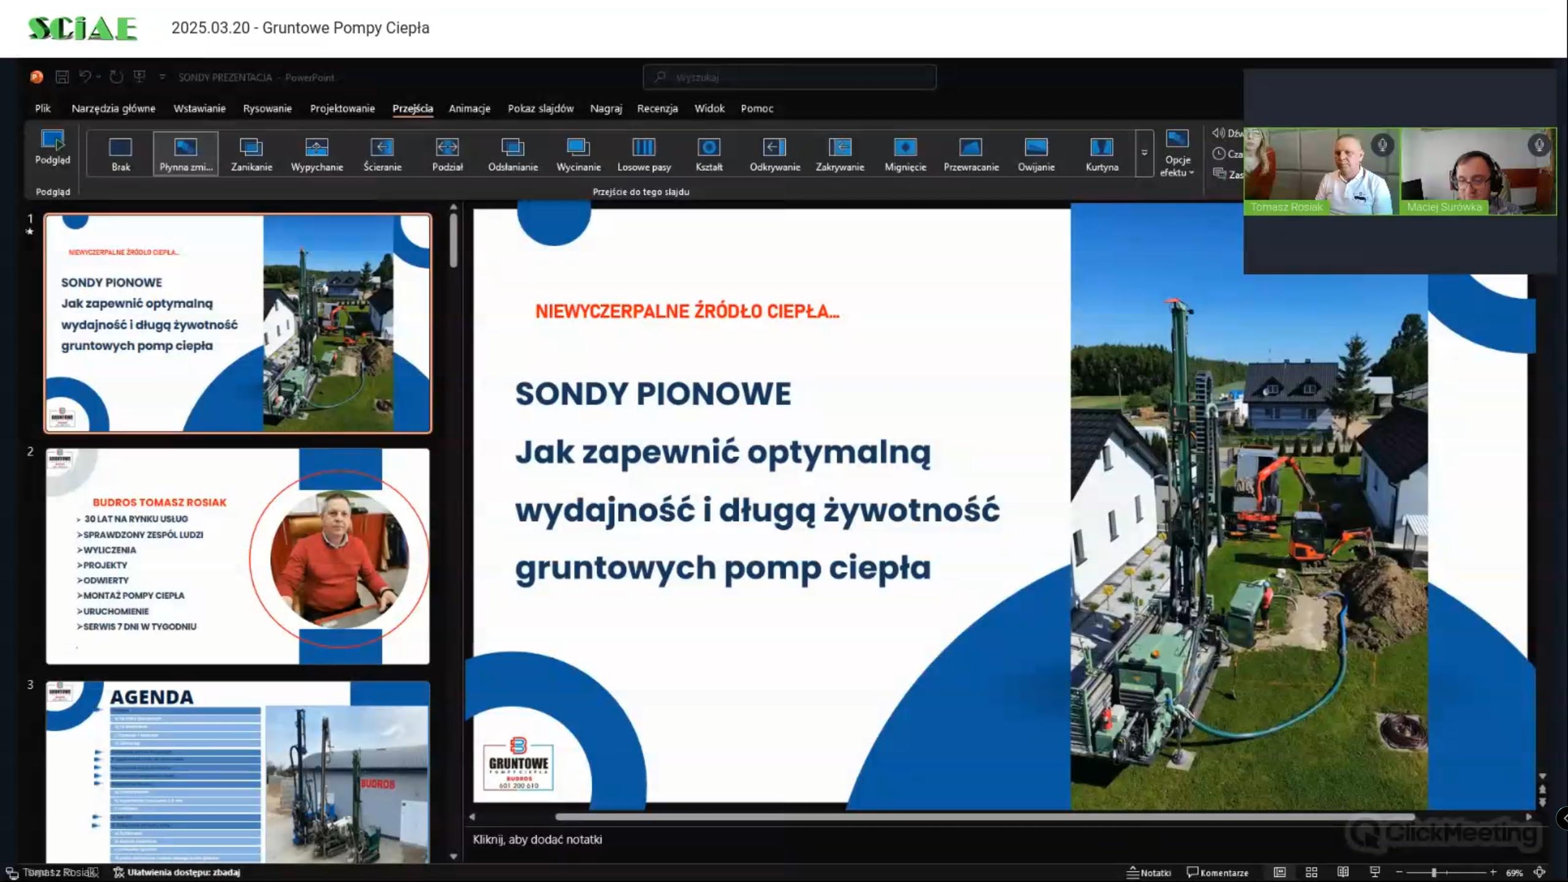Open the Projektowanie tab
This screenshot has height=882, width=1568.
(342, 108)
